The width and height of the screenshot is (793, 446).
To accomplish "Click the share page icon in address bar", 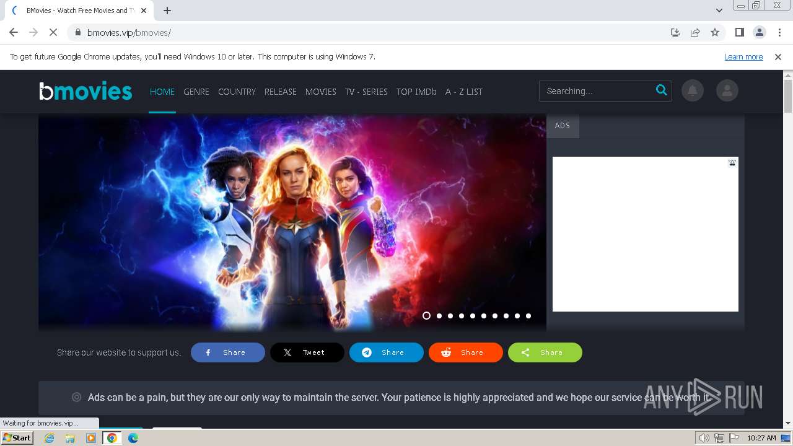I will click(x=695, y=32).
